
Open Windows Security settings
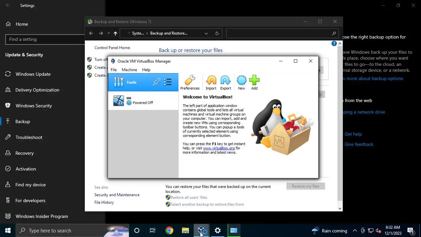tap(34, 106)
